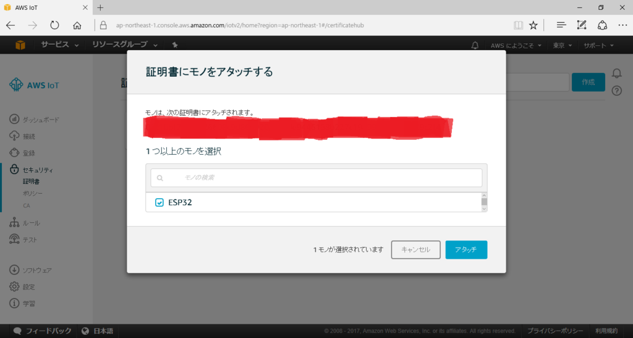Close the AWS IoT browser tab
The height and width of the screenshot is (338, 633).
click(x=85, y=7)
